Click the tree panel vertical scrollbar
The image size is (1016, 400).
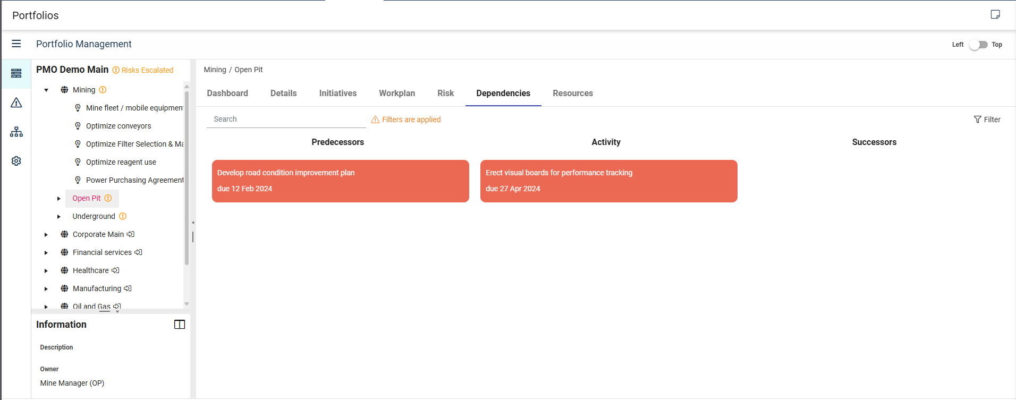point(187,178)
